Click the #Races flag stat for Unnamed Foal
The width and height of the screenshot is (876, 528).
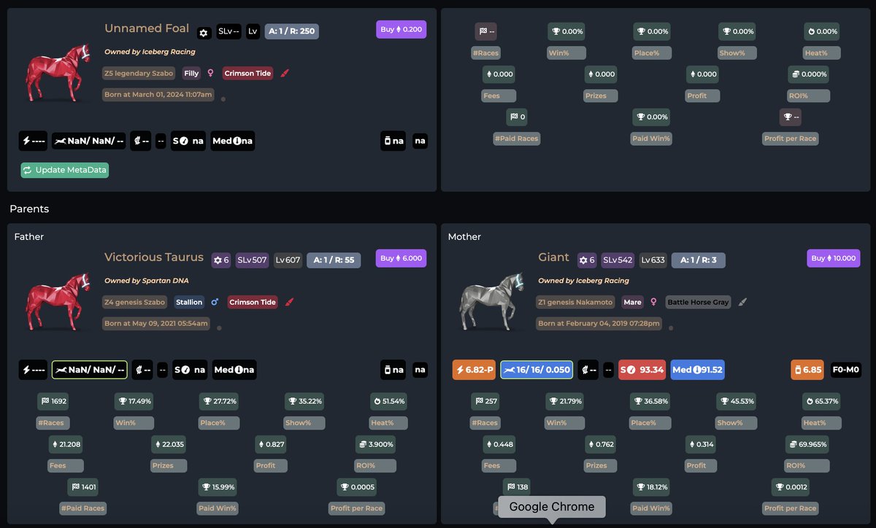tap(486, 31)
